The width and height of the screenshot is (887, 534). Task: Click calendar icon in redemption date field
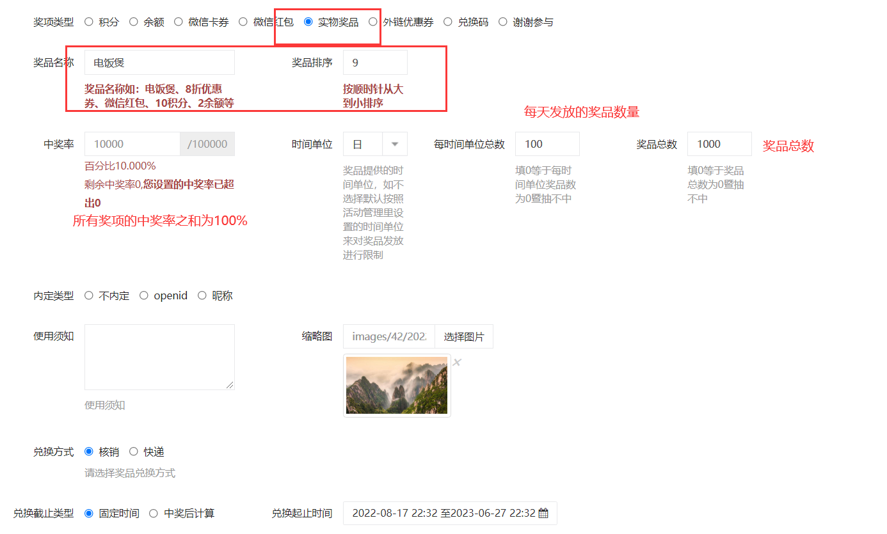(x=543, y=513)
